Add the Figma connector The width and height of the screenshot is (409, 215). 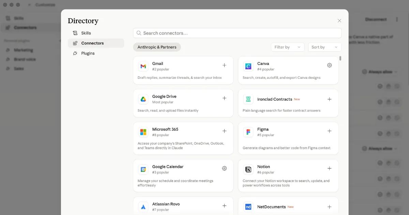(329, 131)
